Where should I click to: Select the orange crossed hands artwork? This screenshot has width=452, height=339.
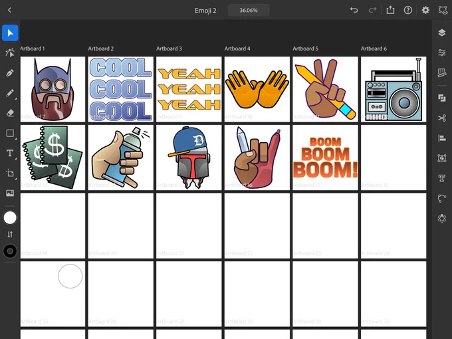[x=257, y=89]
